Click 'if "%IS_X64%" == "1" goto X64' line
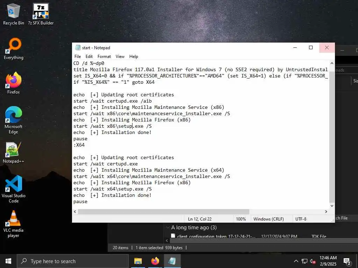Image resolution: width=358 pixels, height=268 pixels. click(x=114, y=82)
